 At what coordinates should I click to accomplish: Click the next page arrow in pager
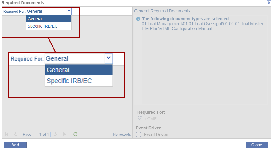(56, 134)
